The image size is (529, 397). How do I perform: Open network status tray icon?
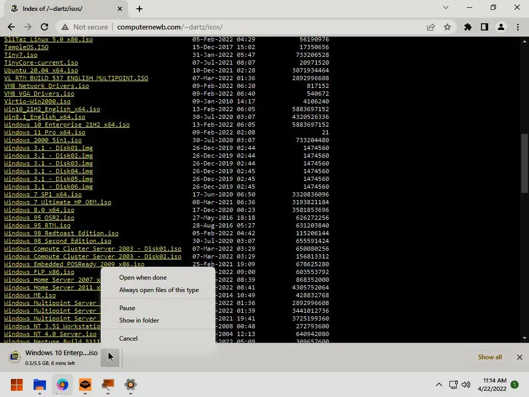pyautogui.click(x=454, y=385)
